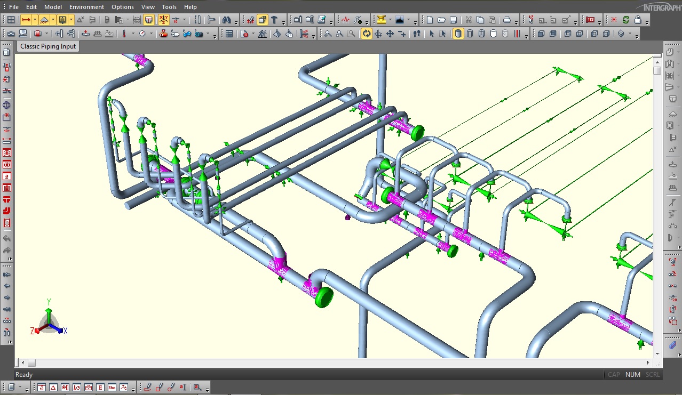The width and height of the screenshot is (682, 395).
Task: Click the Pan view arrows icon
Action: pos(390,34)
